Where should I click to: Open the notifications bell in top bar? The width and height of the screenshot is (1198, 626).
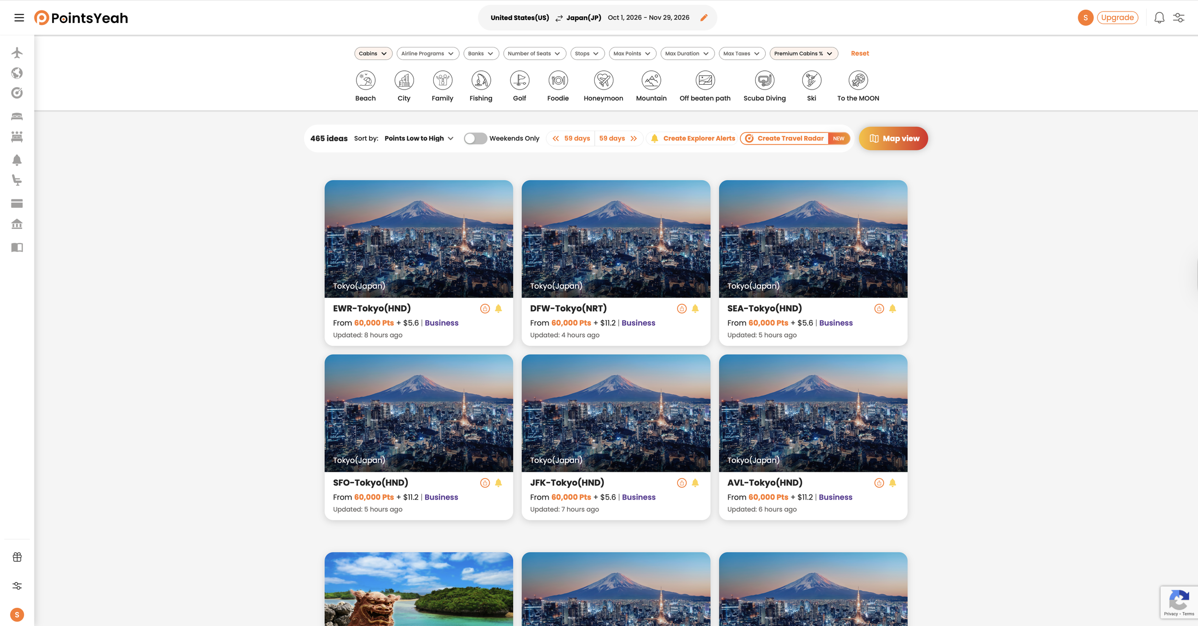[x=1159, y=18]
